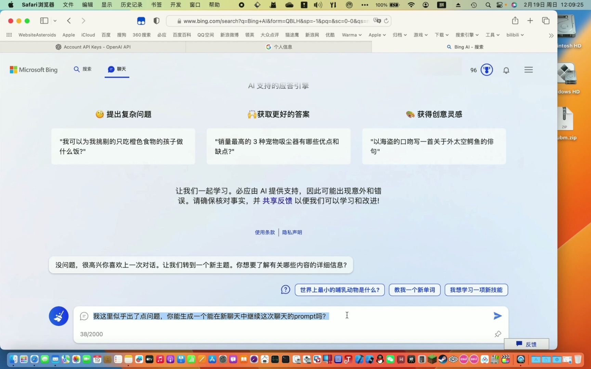Open Bing notifications bell
591x369 pixels.
(x=506, y=70)
